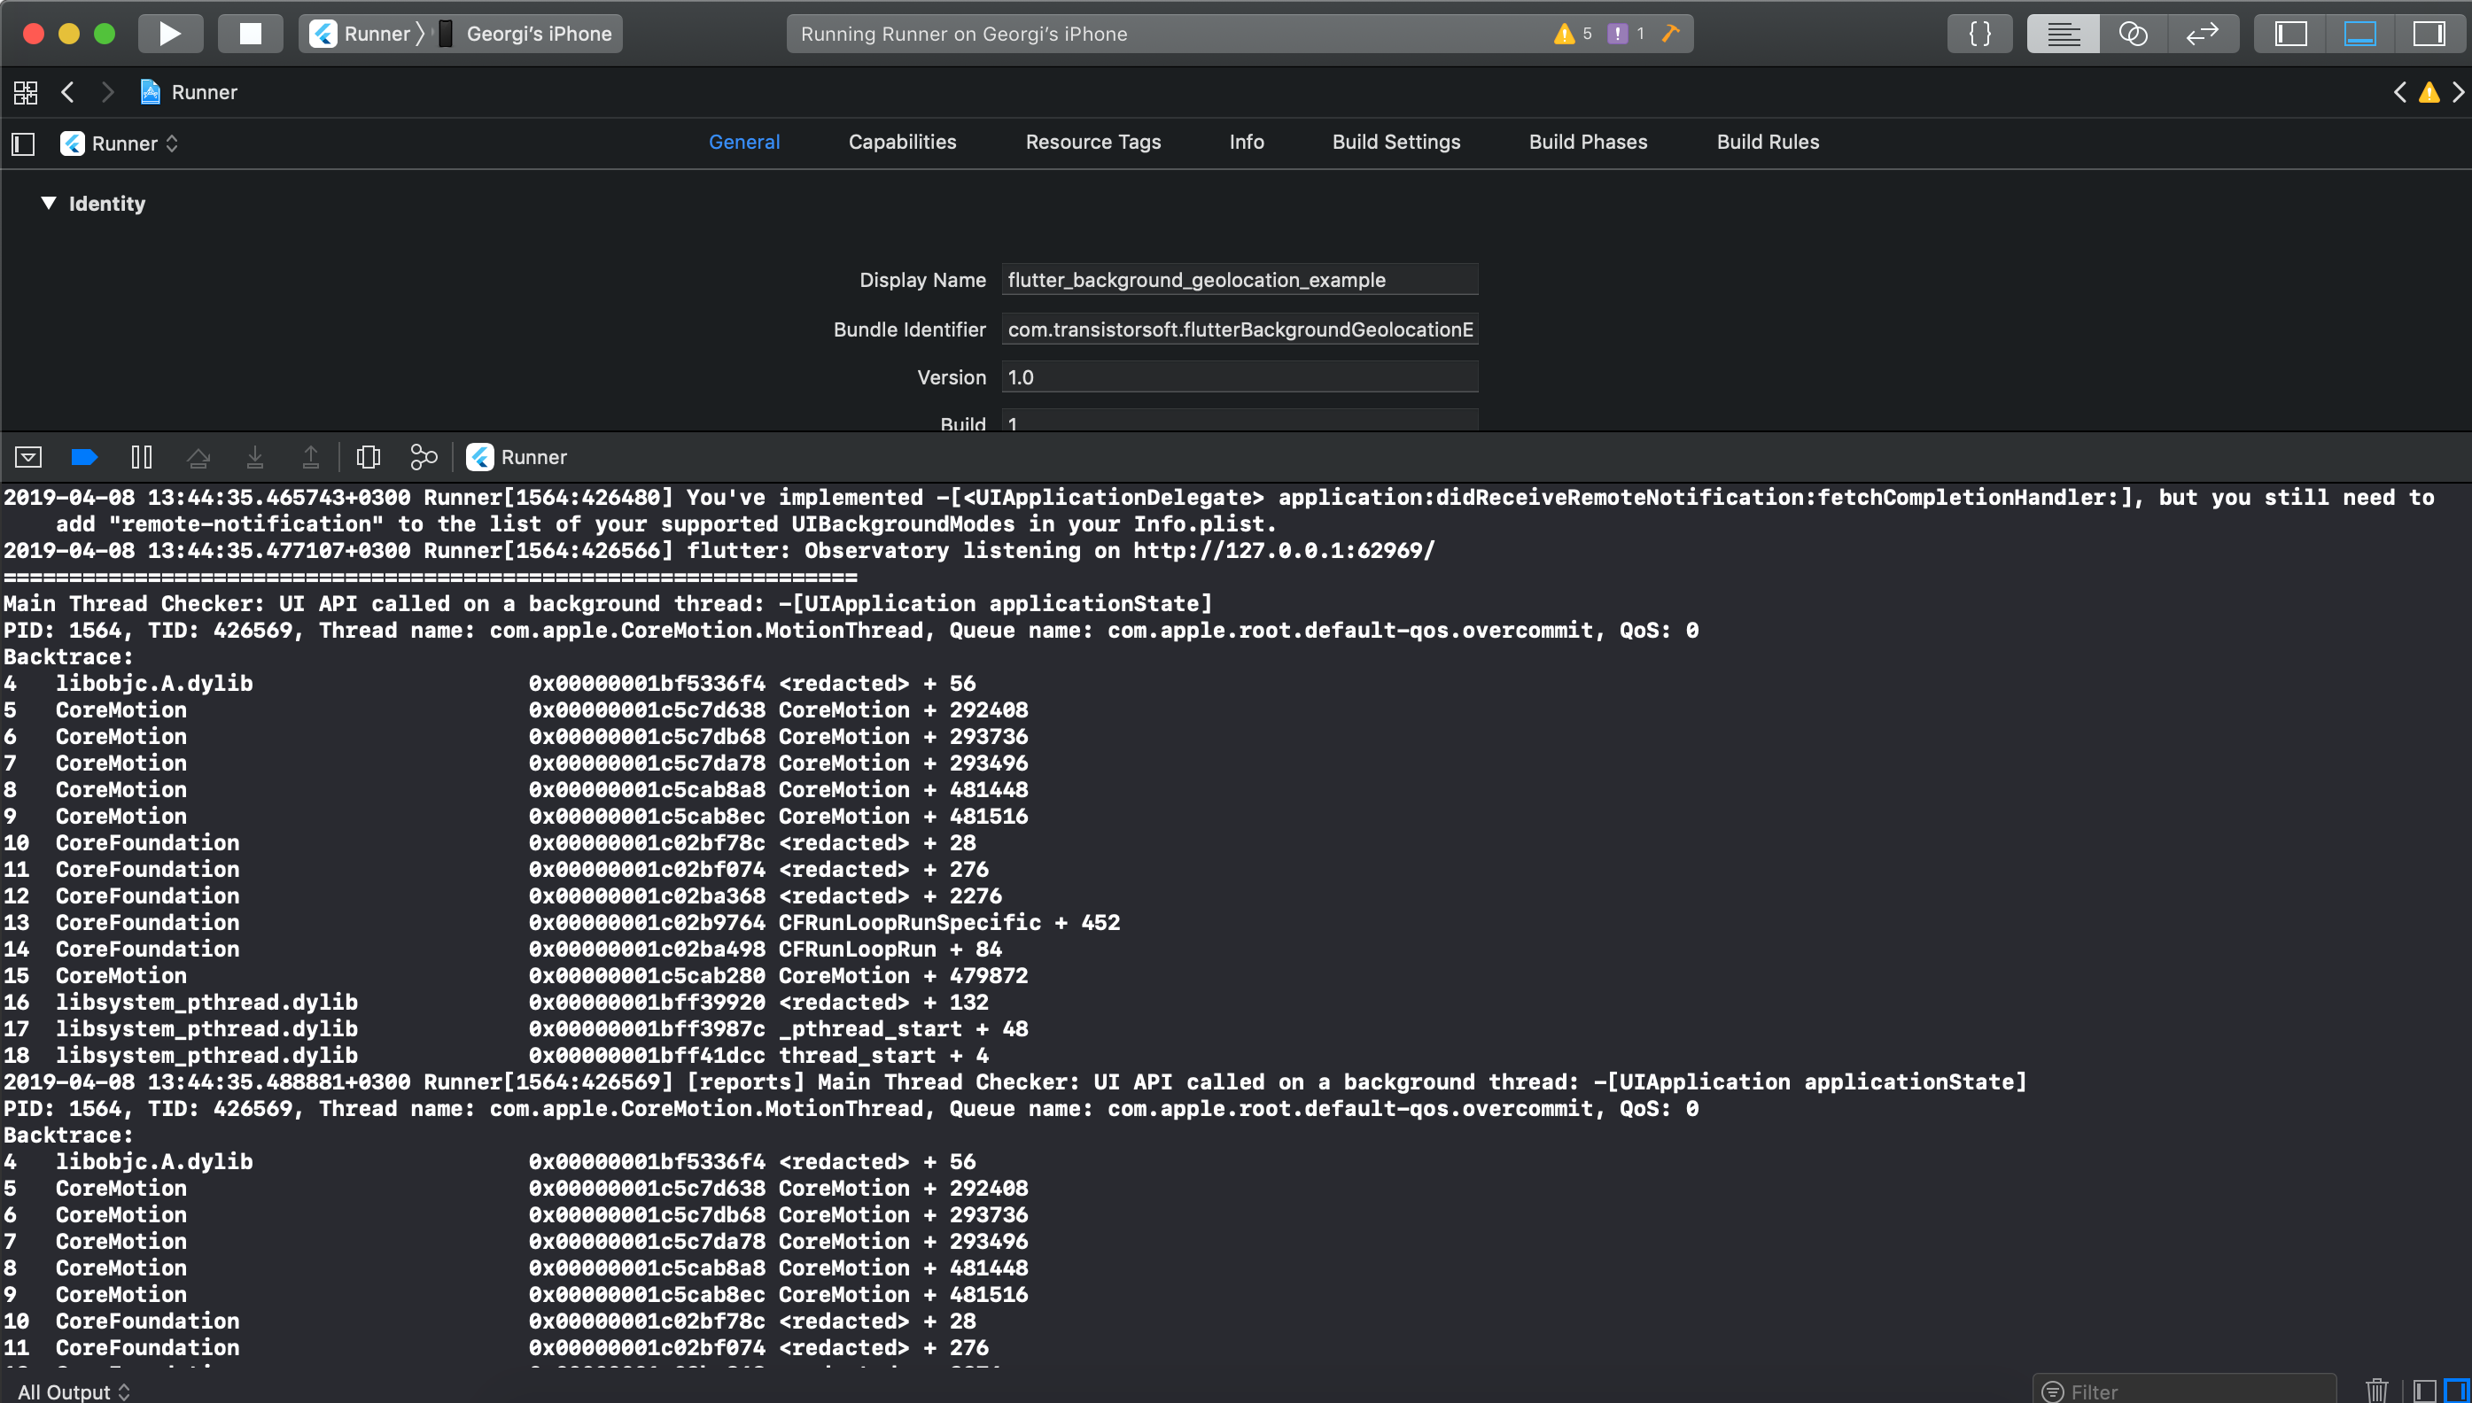Pause program execution
2472x1403 pixels.
142,457
